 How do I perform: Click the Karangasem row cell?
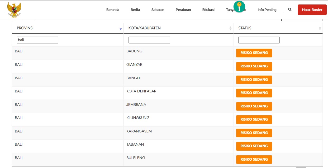tap(139, 131)
